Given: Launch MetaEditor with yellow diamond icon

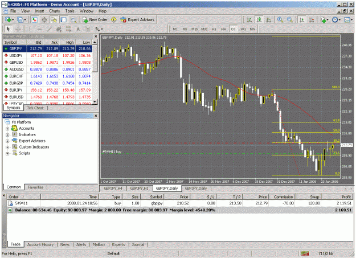Looking at the screenshot, I should [114, 20].
